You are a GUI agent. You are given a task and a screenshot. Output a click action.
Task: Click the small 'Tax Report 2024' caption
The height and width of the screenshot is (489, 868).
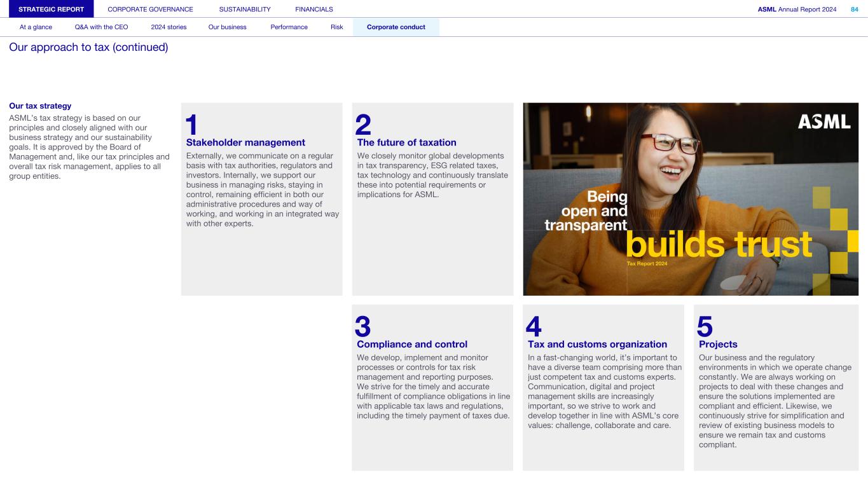pyautogui.click(x=647, y=263)
